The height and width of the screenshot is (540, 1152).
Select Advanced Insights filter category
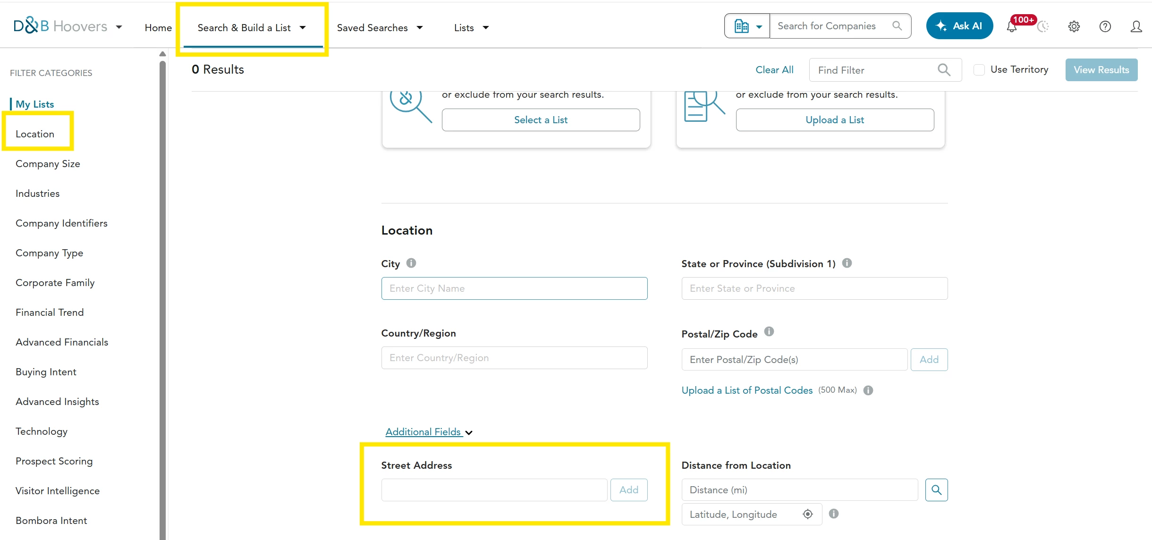pyautogui.click(x=57, y=401)
